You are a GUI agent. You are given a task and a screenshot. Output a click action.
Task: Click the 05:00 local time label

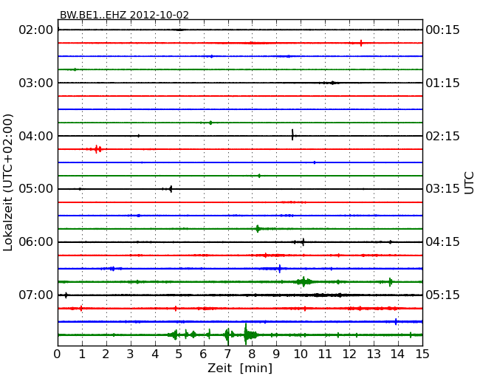tap(36, 188)
